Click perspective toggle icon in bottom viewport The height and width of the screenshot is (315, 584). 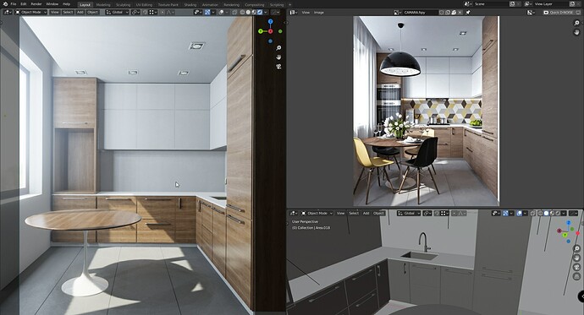coord(577,276)
